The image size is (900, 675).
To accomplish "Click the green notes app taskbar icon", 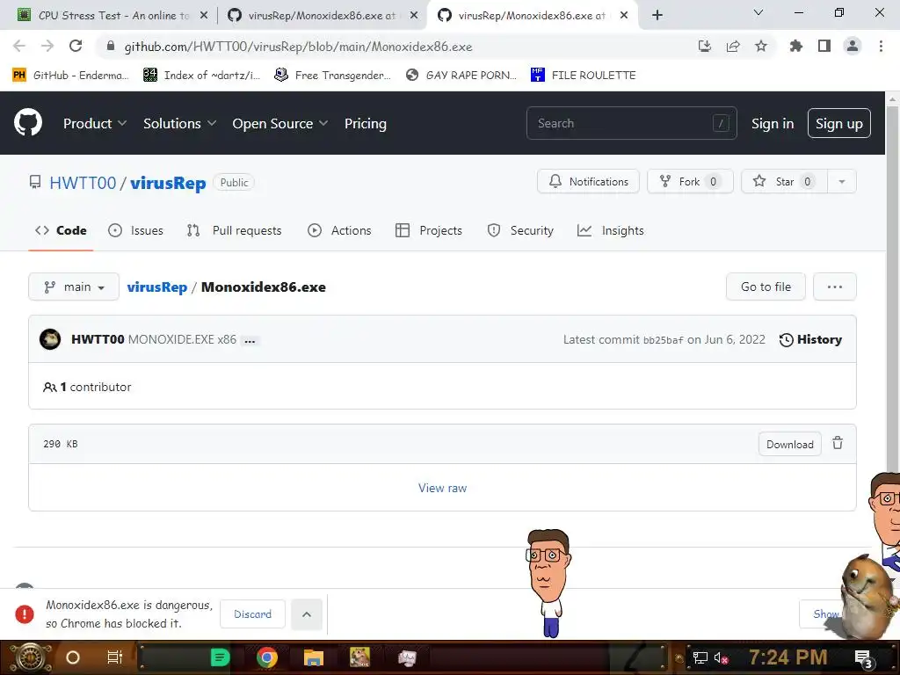I will (x=221, y=657).
